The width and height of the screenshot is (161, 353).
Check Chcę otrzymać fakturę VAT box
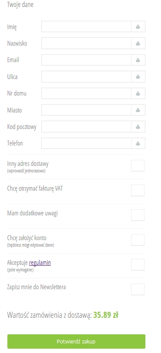point(138,191)
